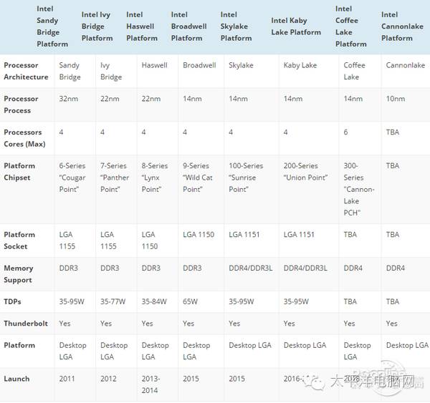
Task: Click the Platform Chipset row label
Action: click(x=19, y=172)
